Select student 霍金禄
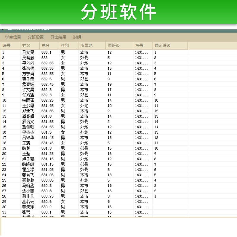This screenshot has height=237, width=237. (28, 169)
